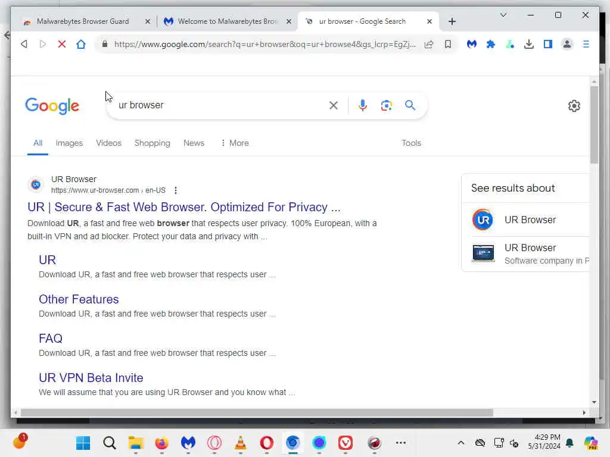The height and width of the screenshot is (457, 610).
Task: Open Vivaldi browser from the taskbar
Action: tap(346, 443)
